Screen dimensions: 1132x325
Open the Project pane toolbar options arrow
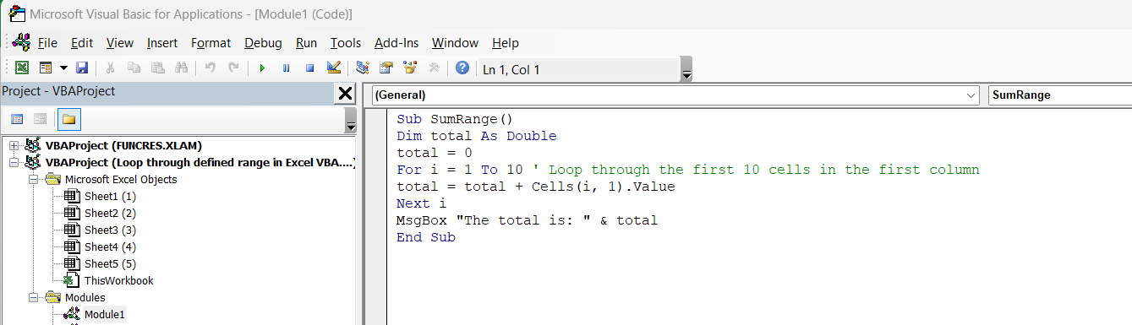pyautogui.click(x=350, y=120)
